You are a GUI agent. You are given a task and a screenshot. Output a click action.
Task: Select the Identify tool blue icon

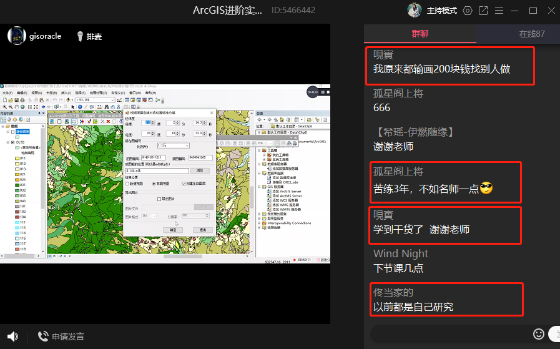coord(80,107)
